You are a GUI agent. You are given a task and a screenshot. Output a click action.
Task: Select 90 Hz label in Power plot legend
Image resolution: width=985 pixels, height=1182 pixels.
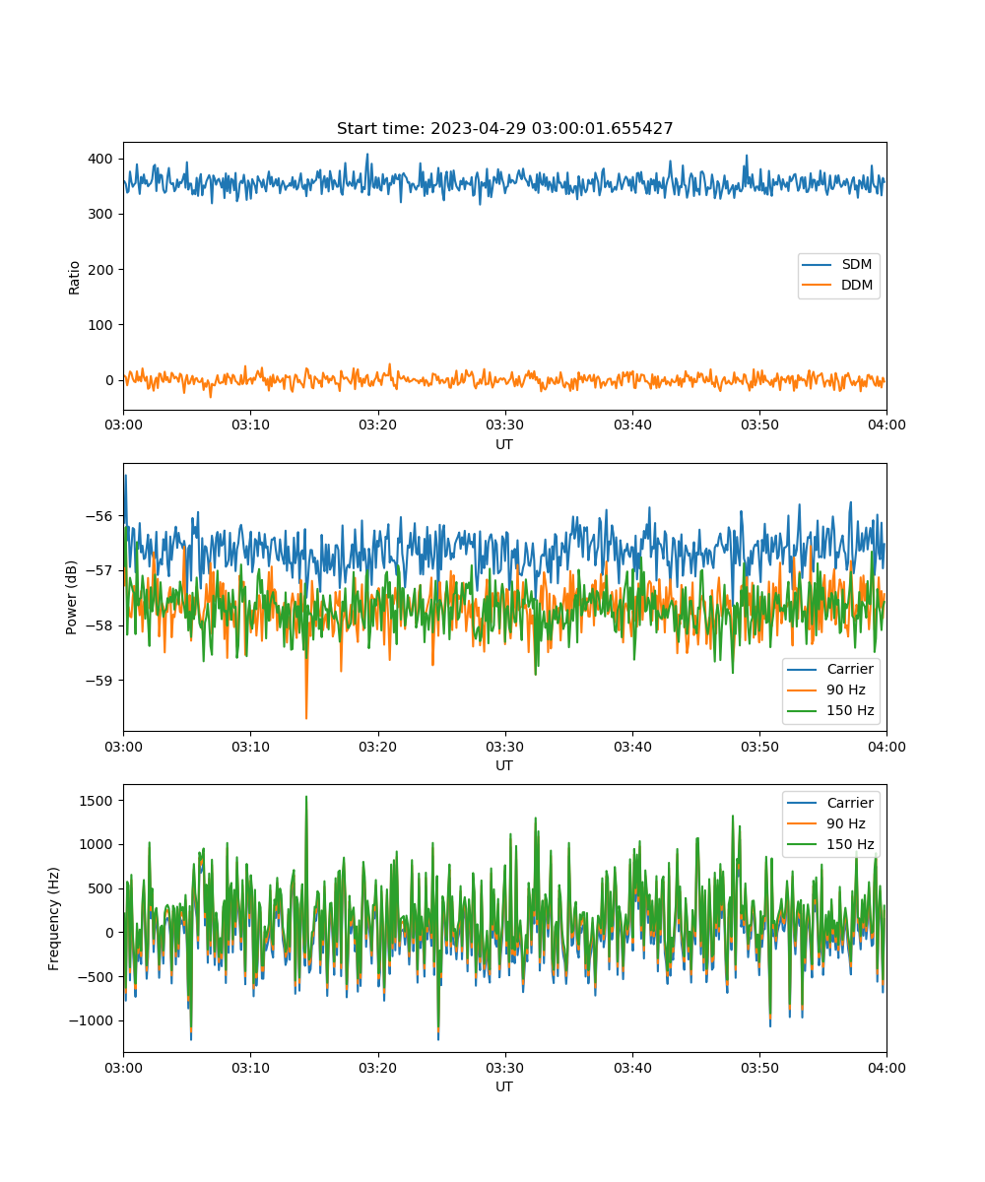[845, 689]
